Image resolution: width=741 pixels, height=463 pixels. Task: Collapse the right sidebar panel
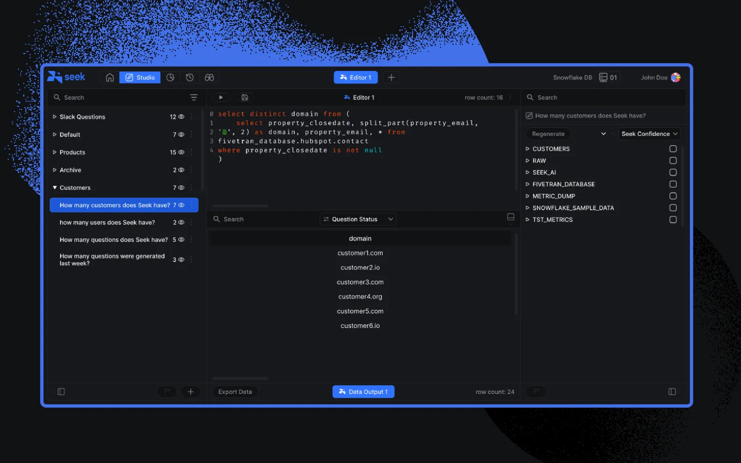(672, 392)
